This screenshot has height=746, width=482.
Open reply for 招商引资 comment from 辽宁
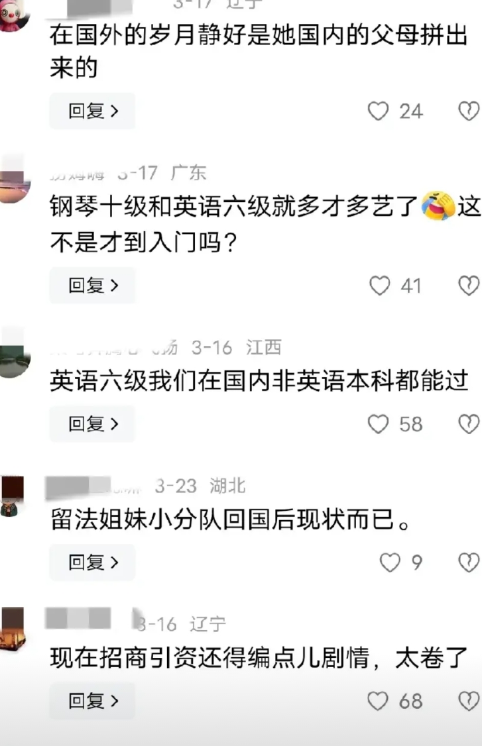(92, 701)
